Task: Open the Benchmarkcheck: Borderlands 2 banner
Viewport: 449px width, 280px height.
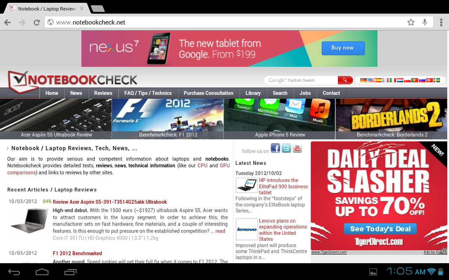Action: coord(392,119)
